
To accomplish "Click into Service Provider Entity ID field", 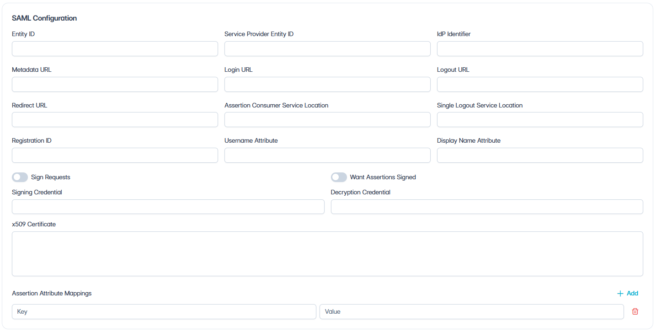I will coord(327,49).
